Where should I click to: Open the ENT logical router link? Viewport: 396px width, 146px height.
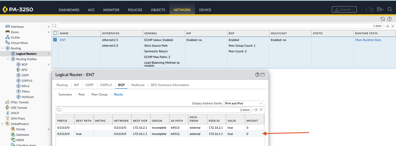(63, 40)
